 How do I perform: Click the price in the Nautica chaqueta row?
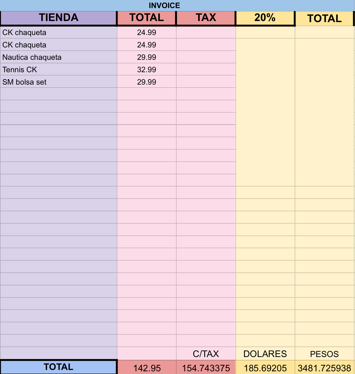147,57
